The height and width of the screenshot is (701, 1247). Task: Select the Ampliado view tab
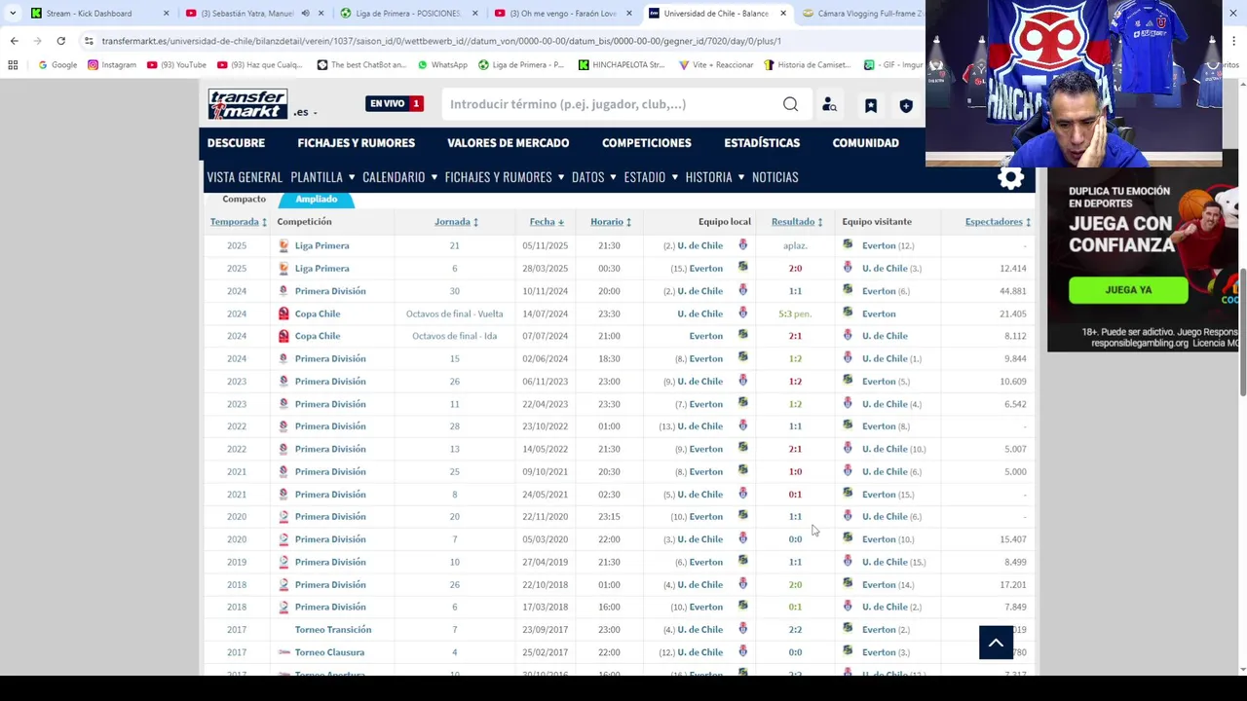317,199
